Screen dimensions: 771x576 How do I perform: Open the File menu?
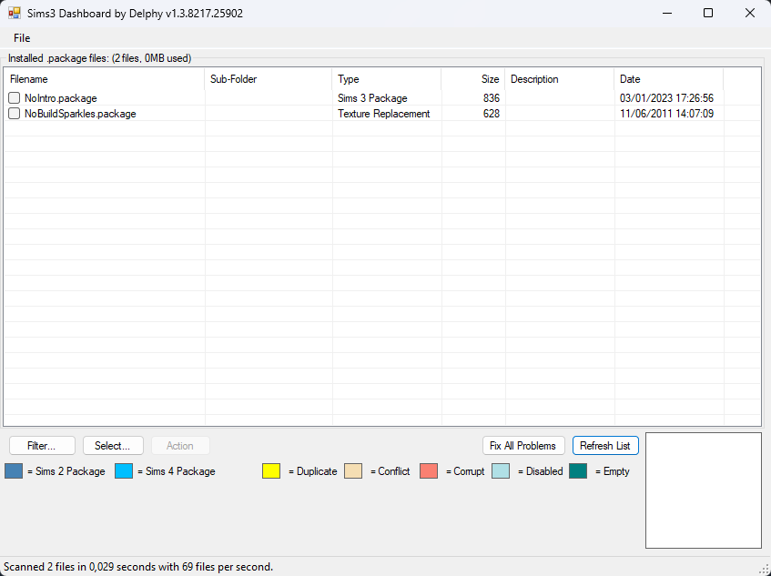(x=22, y=38)
